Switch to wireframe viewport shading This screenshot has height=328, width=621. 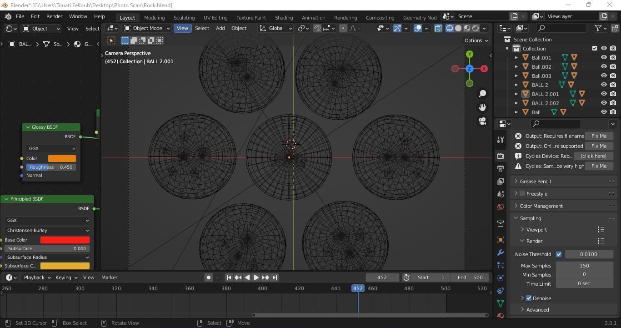click(x=450, y=28)
